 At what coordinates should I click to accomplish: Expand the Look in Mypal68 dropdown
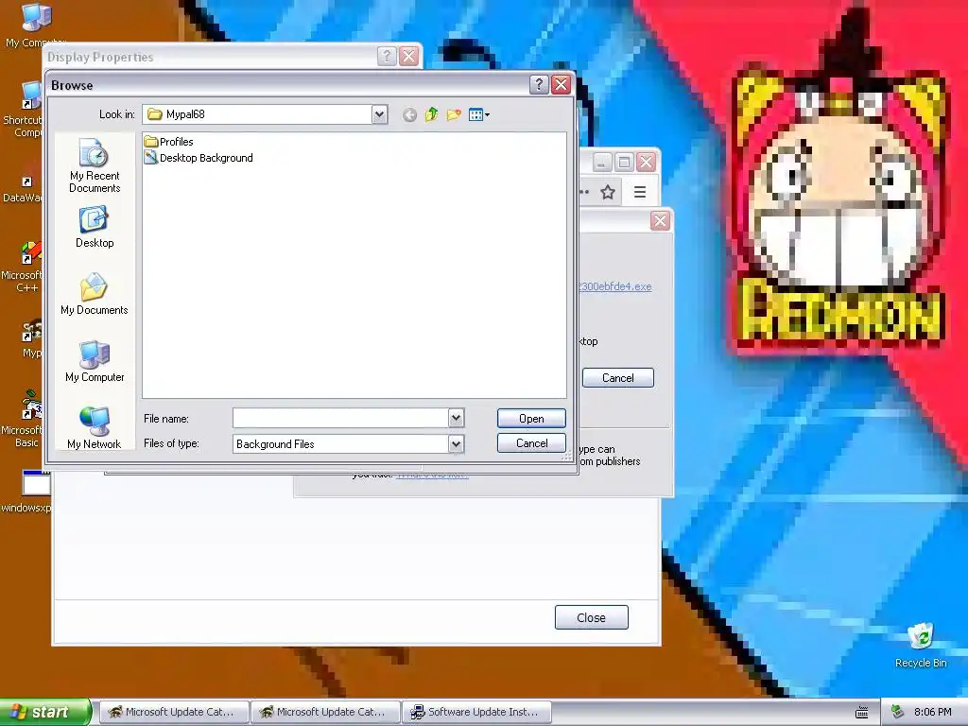pyautogui.click(x=379, y=114)
